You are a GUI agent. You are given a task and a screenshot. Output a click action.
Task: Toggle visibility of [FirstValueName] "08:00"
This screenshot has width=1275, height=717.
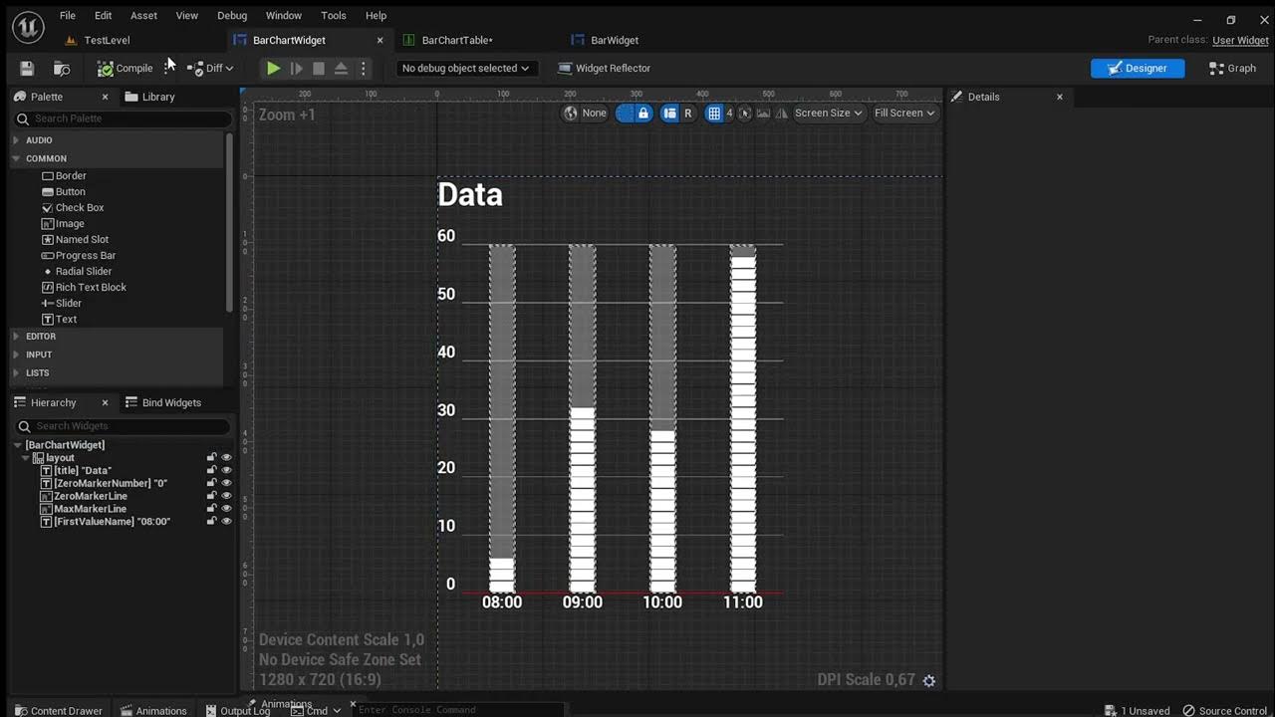pos(226,522)
